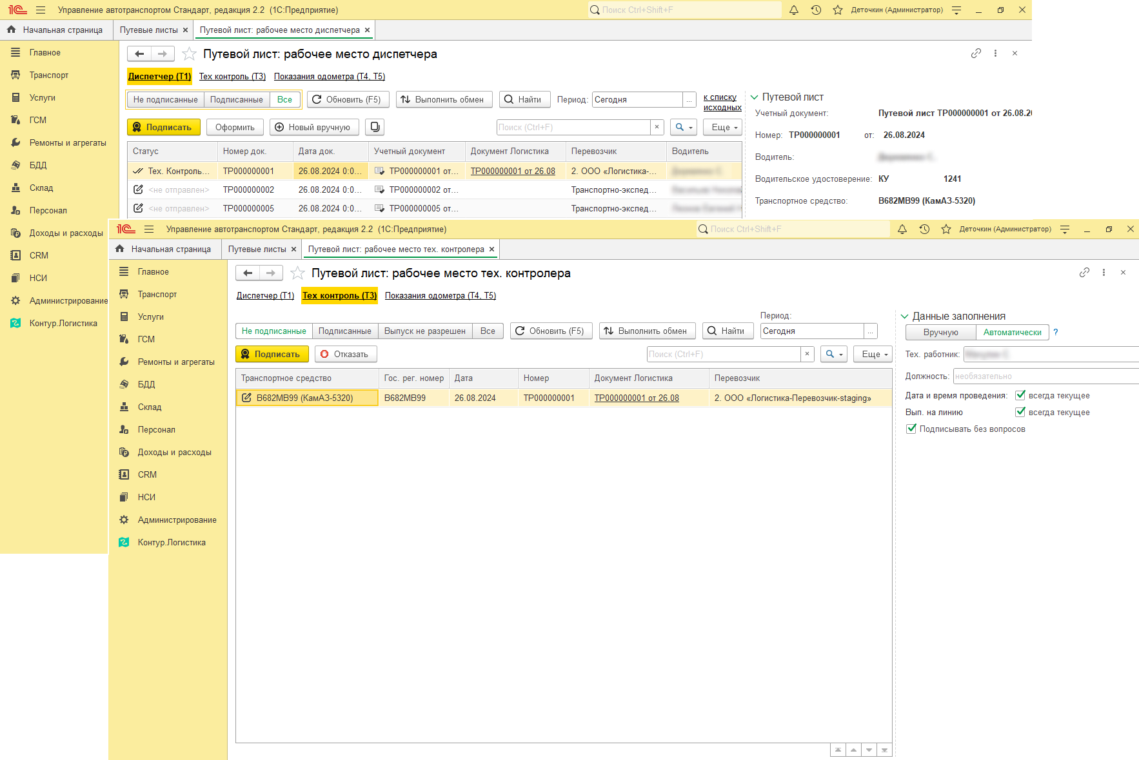This screenshot has height=760, width=1139.
Task: Open period chooser button in dispatcher
Action: [x=689, y=100]
